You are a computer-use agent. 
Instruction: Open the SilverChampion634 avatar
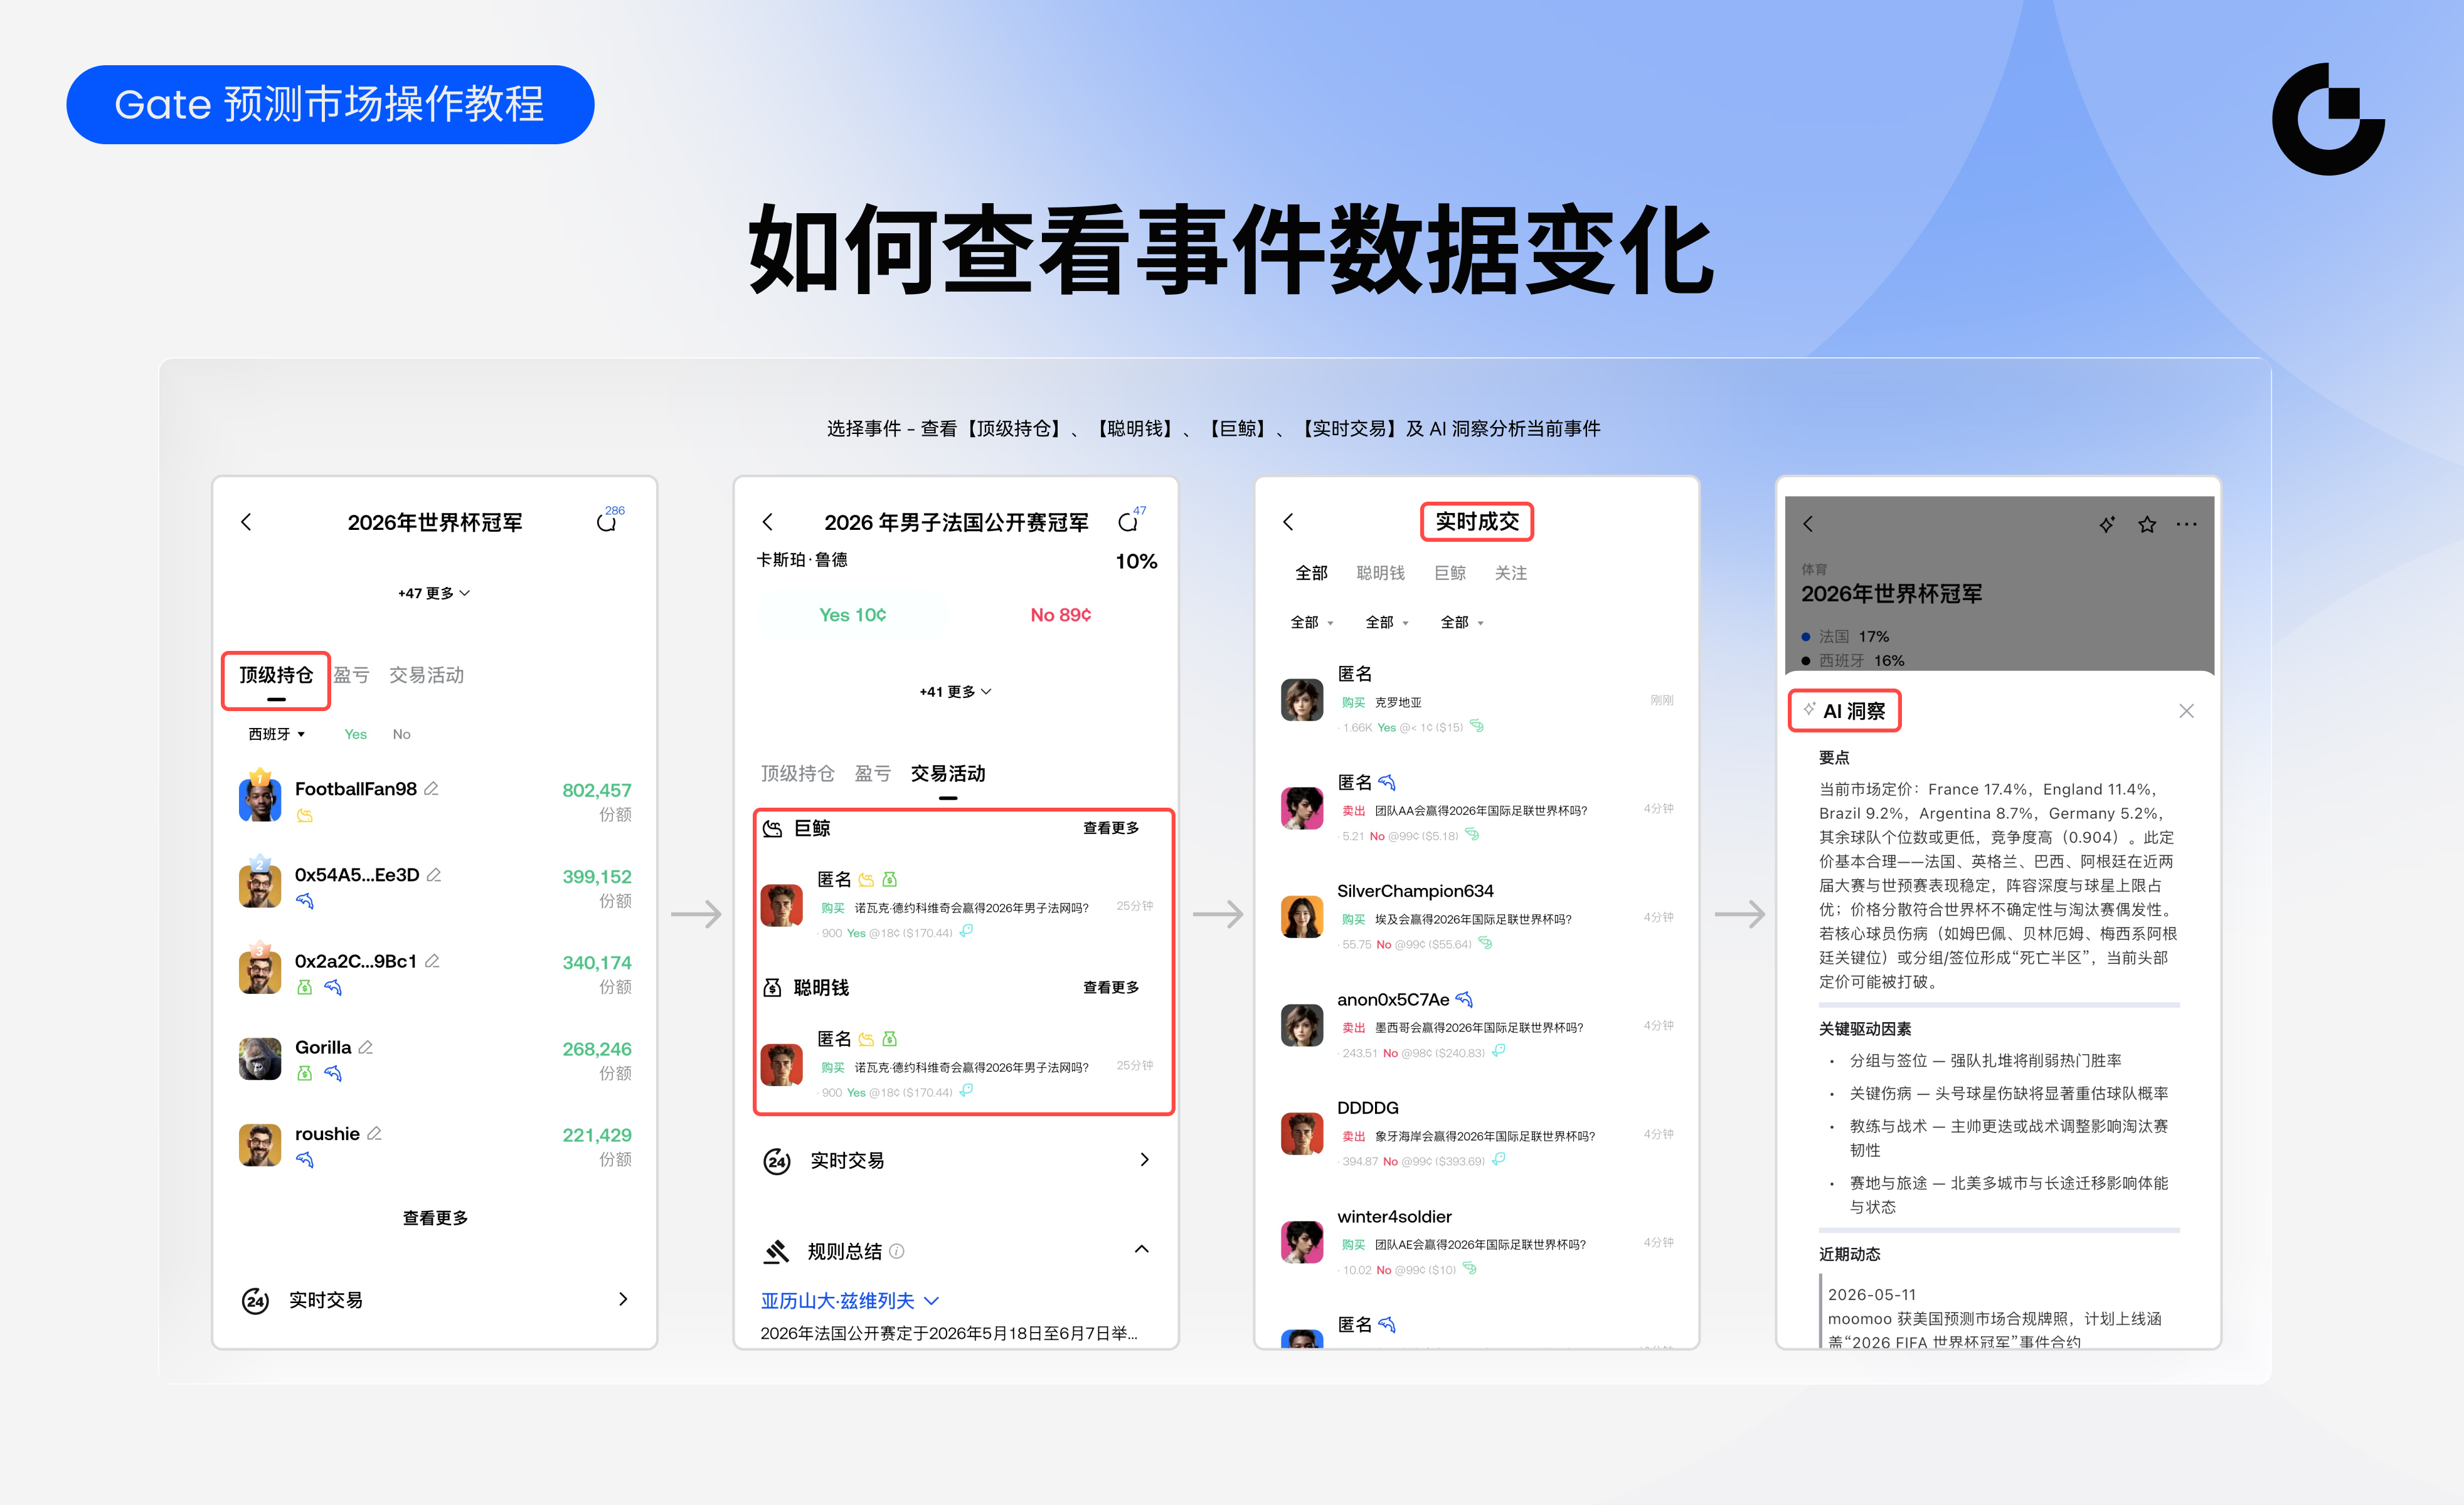click(x=1302, y=916)
